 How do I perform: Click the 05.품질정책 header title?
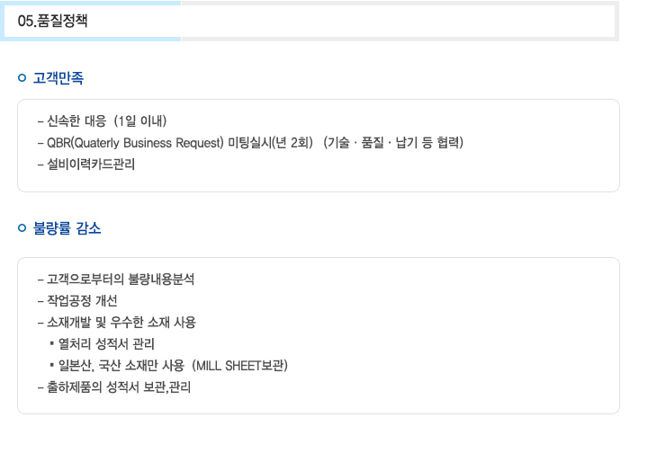coord(52,21)
